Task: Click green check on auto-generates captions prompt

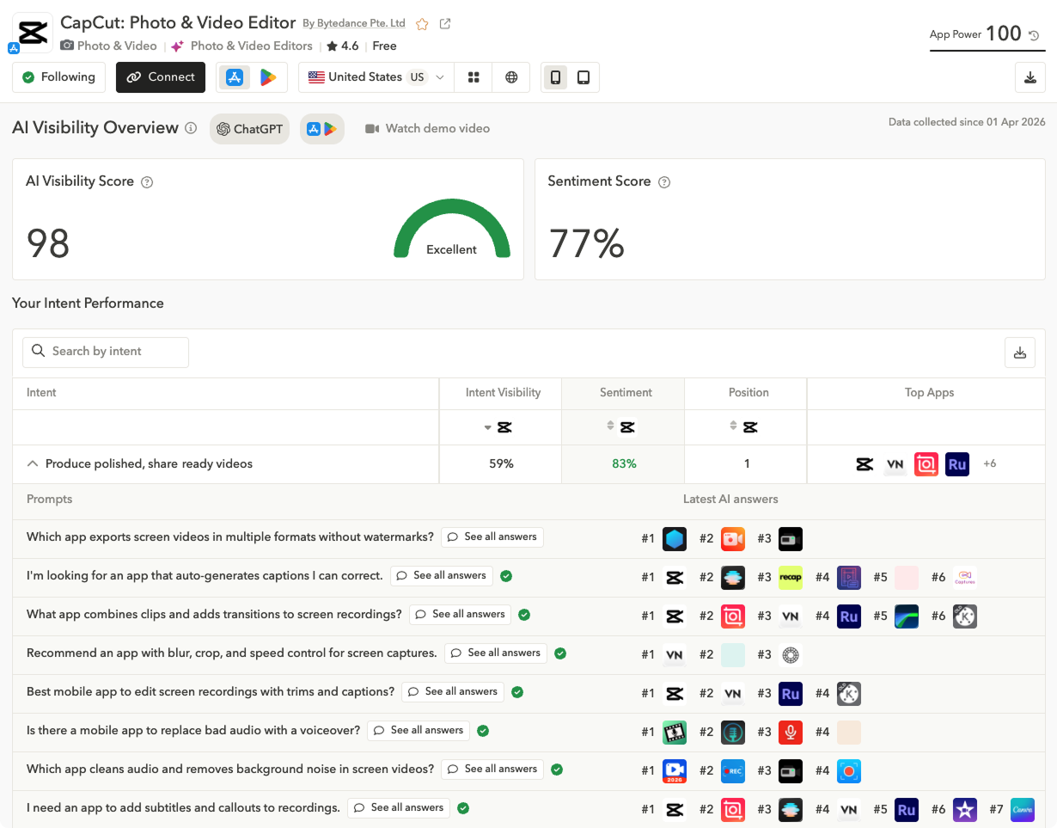Action: pos(506,576)
